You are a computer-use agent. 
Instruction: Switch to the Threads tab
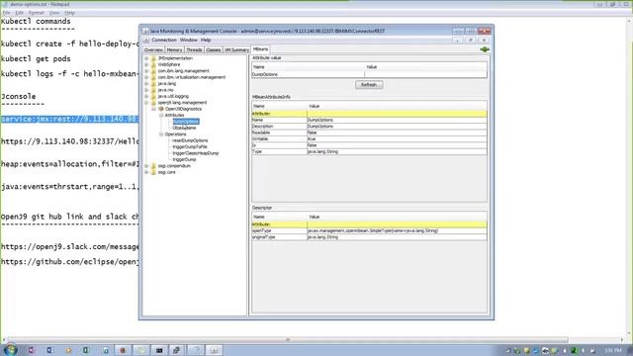[x=194, y=49]
